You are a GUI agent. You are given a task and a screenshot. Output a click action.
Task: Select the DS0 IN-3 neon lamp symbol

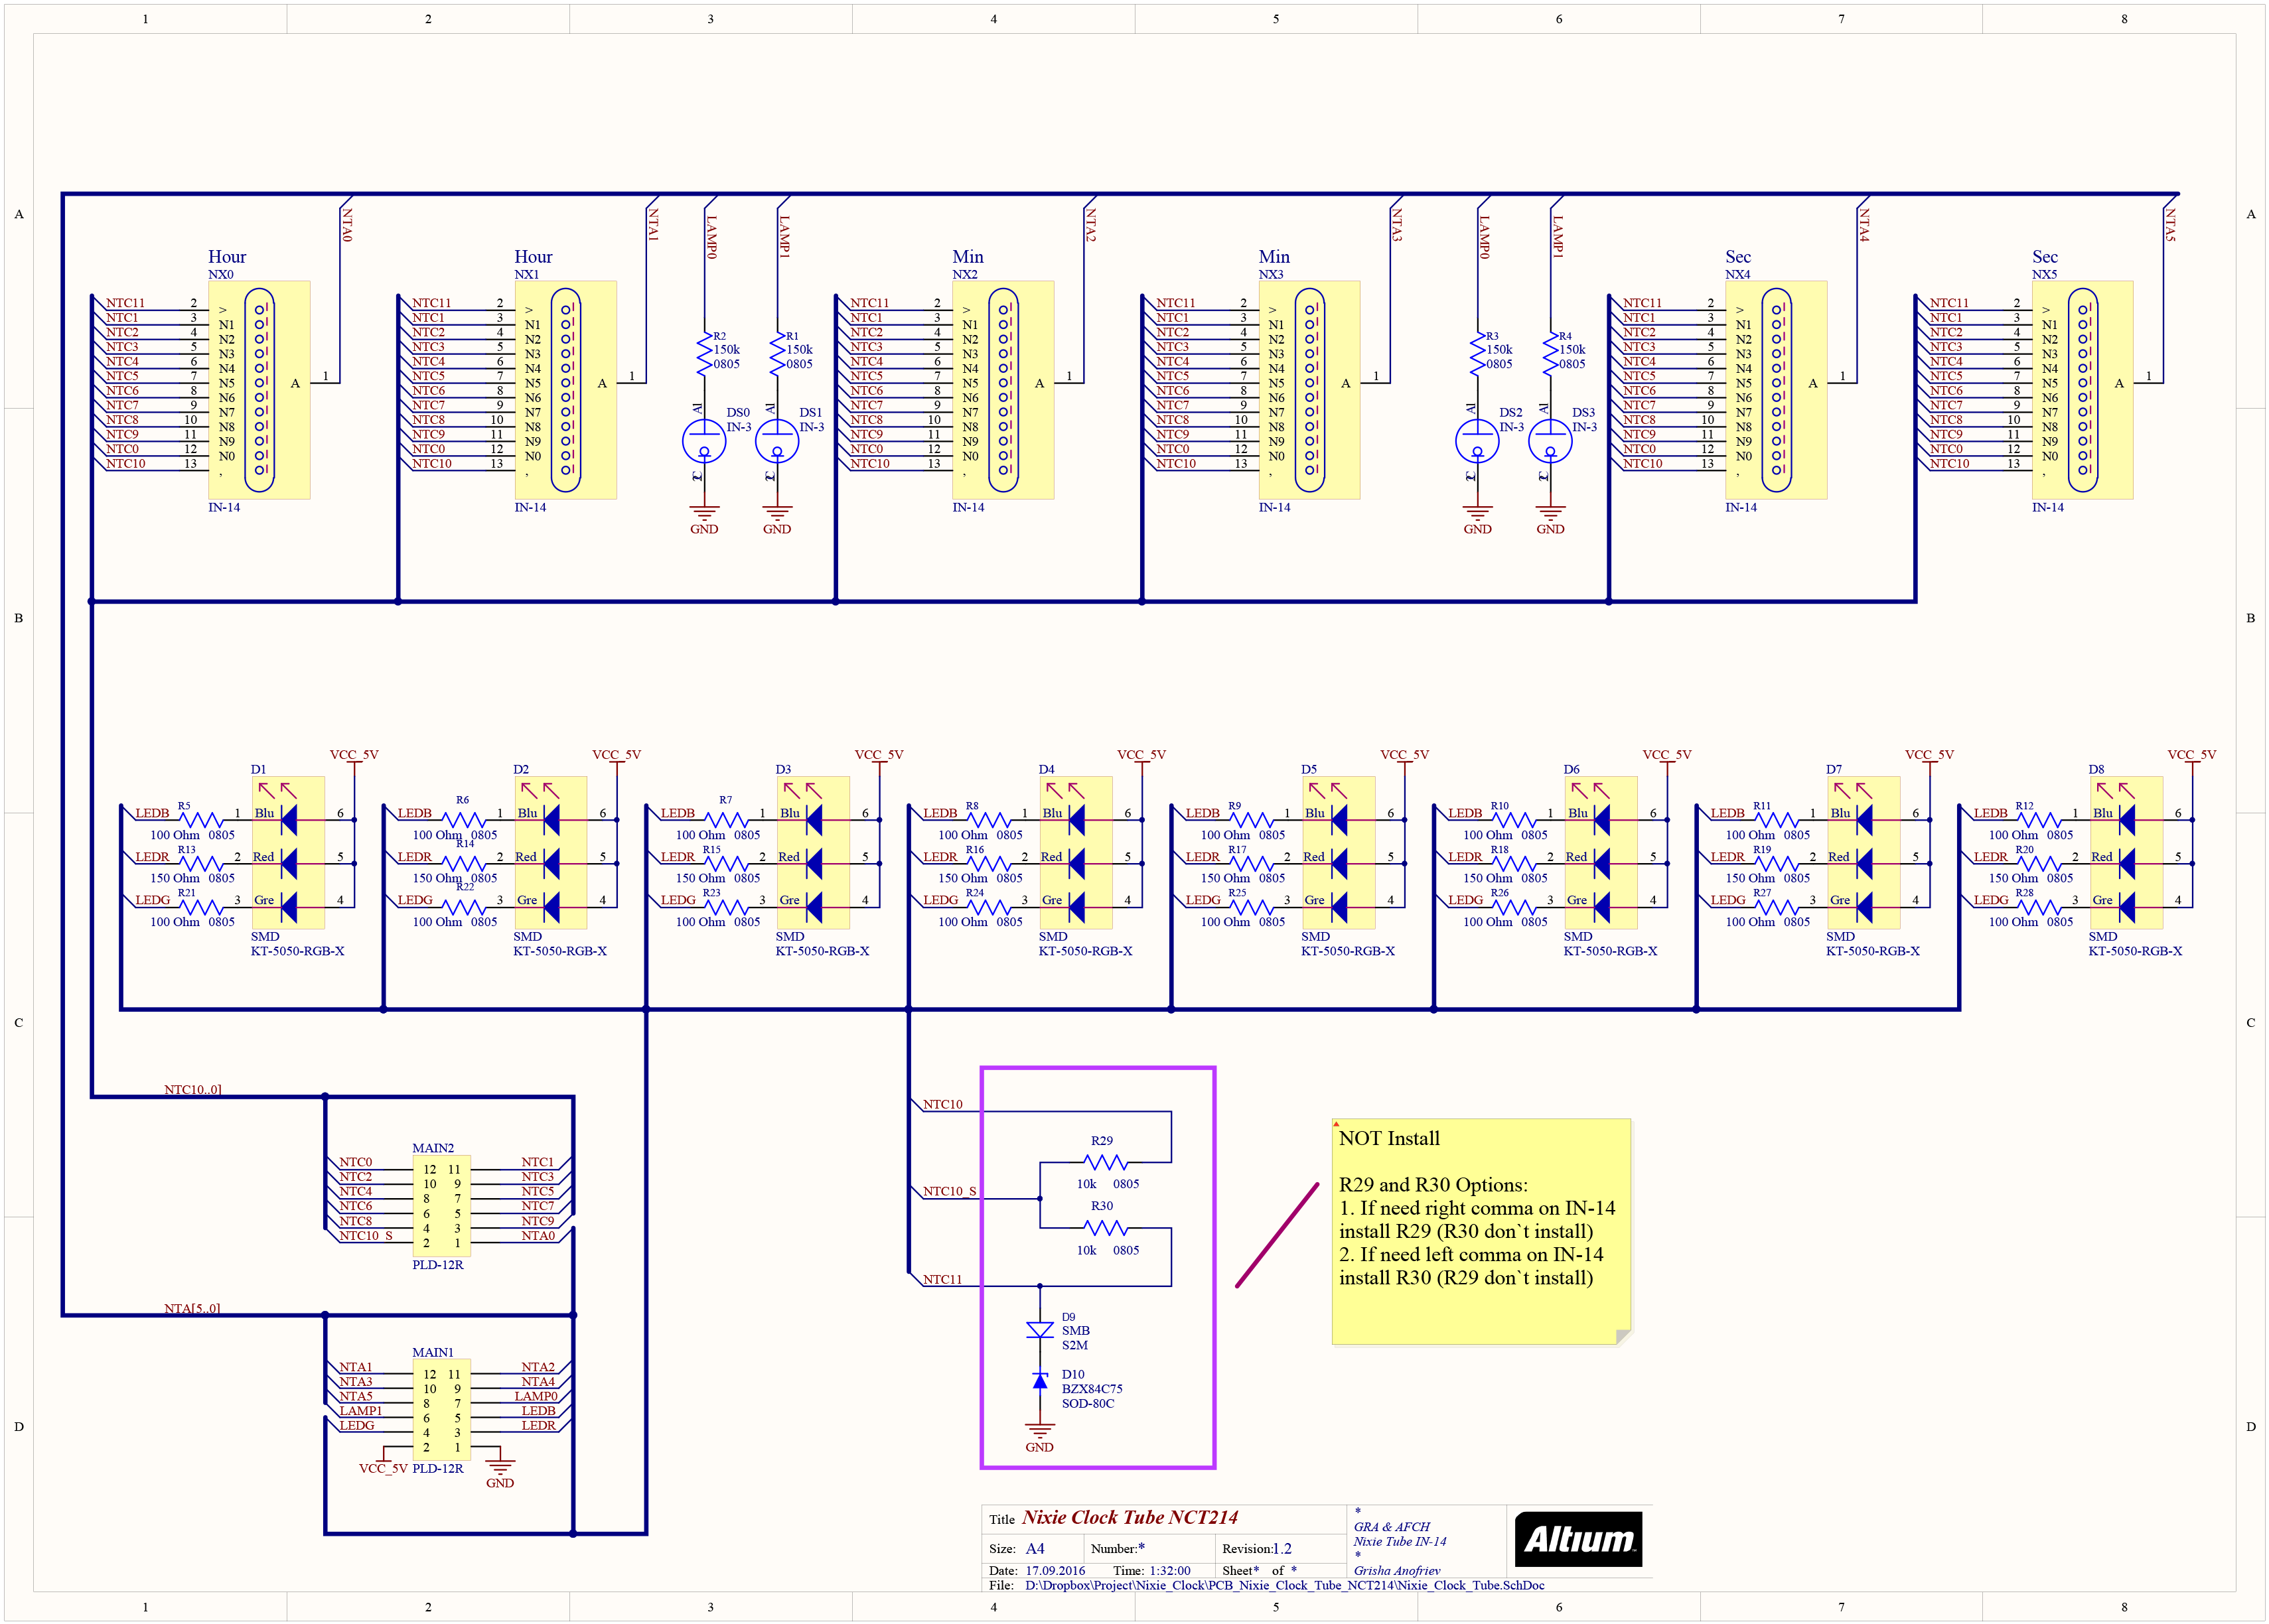click(704, 441)
